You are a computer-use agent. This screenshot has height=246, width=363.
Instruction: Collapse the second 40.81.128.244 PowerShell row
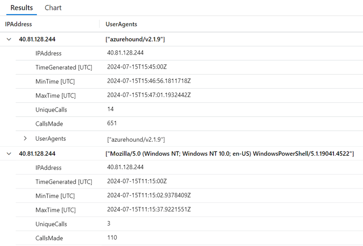click(x=9, y=154)
